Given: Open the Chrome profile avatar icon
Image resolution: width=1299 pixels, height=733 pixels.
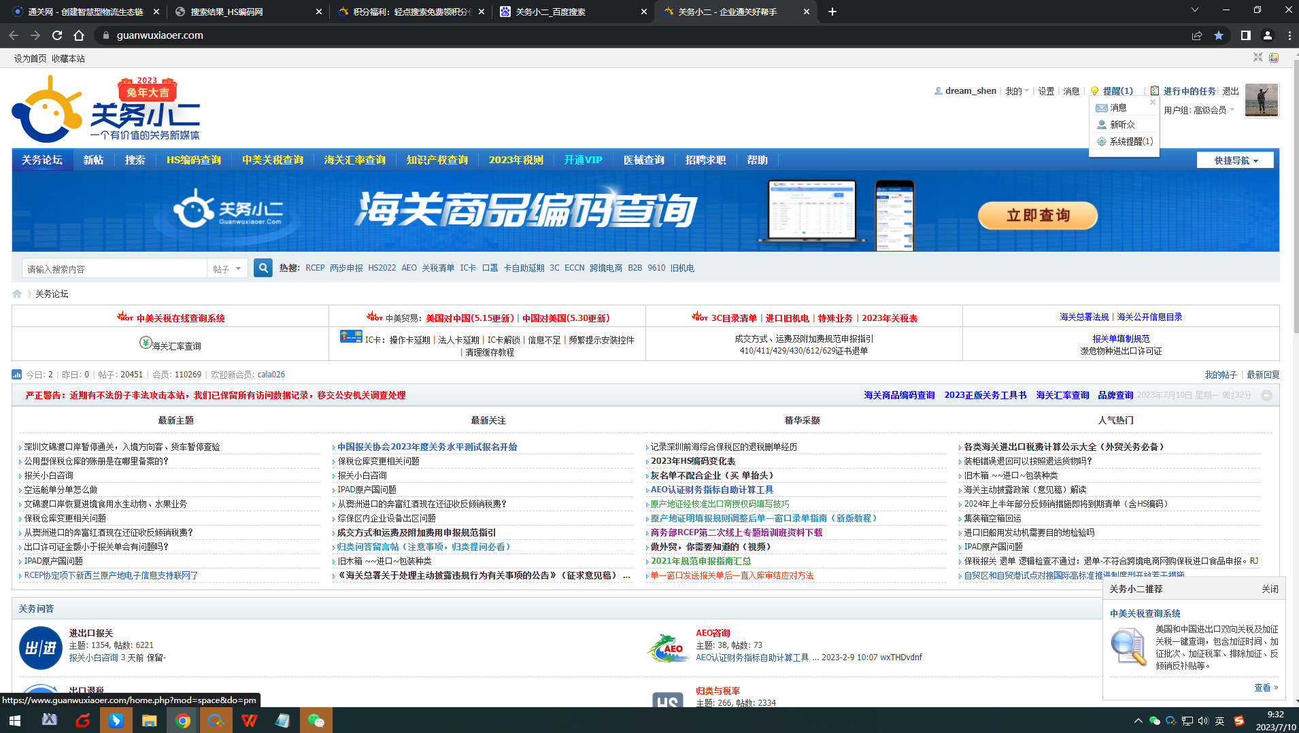Looking at the screenshot, I should pos(1268,35).
